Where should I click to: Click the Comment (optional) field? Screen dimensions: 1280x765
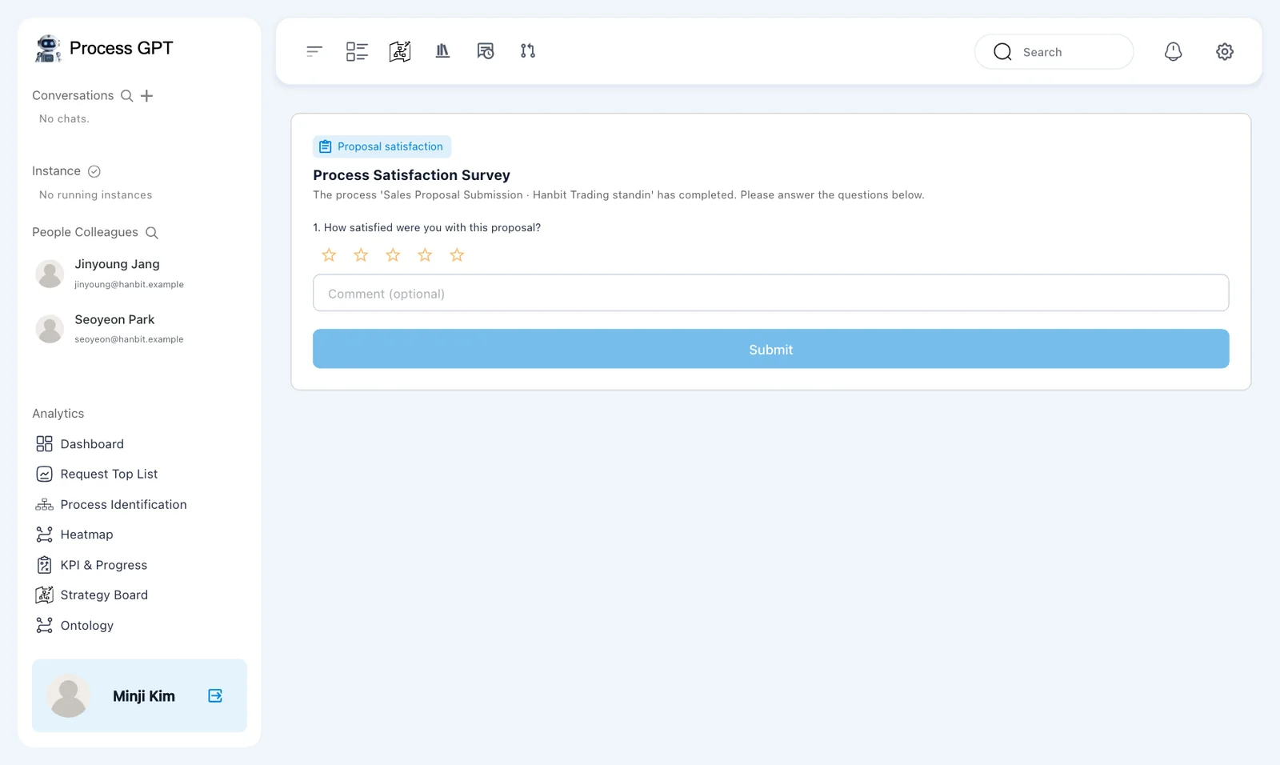pos(770,293)
